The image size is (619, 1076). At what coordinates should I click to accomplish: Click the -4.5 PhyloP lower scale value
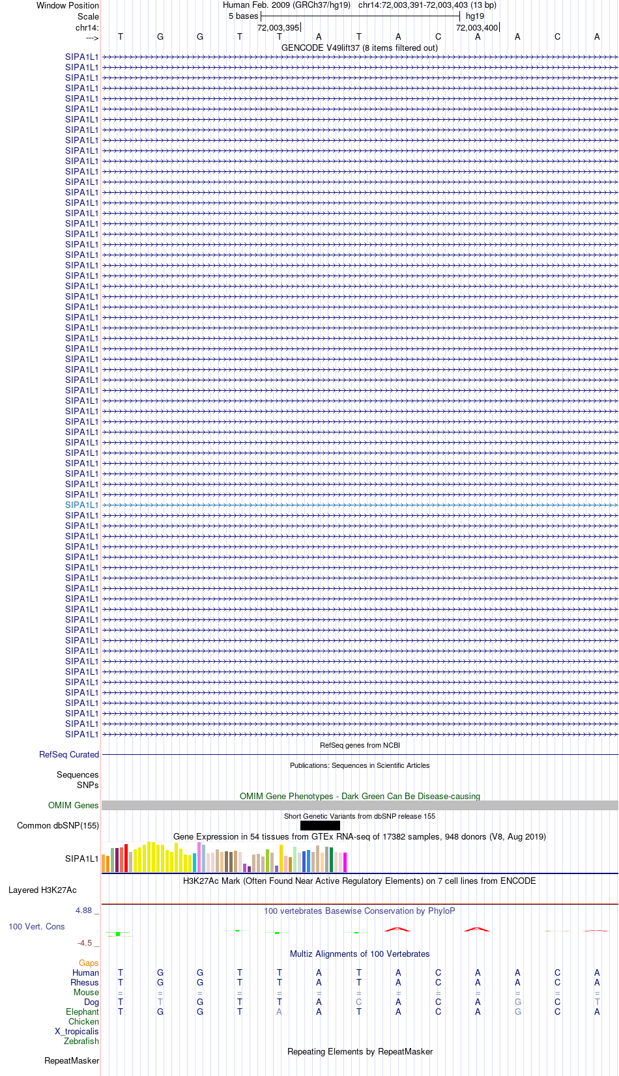tap(85, 942)
